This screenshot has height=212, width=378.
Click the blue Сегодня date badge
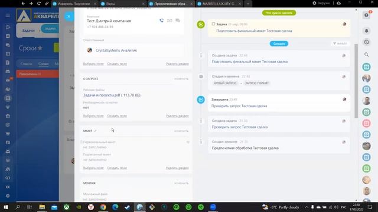[279, 44]
